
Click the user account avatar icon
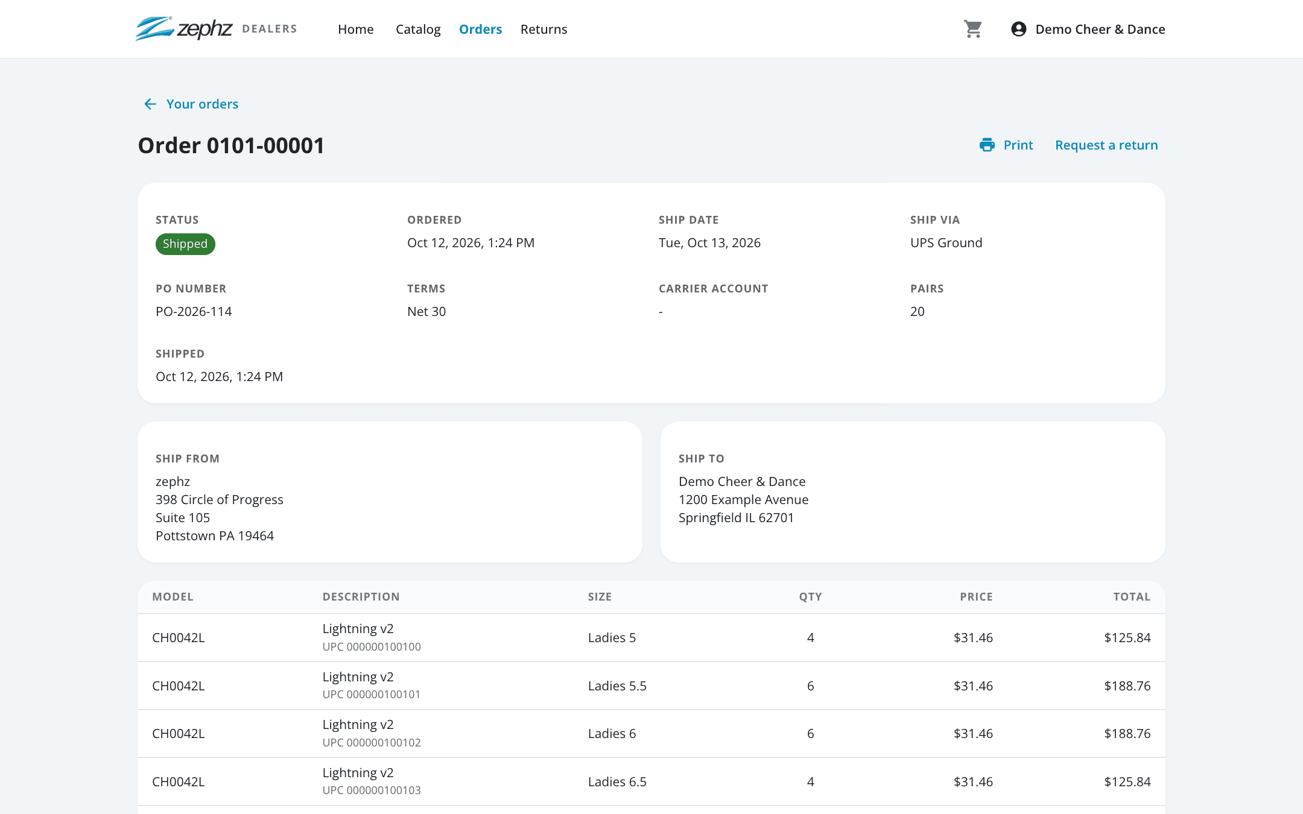(x=1019, y=29)
